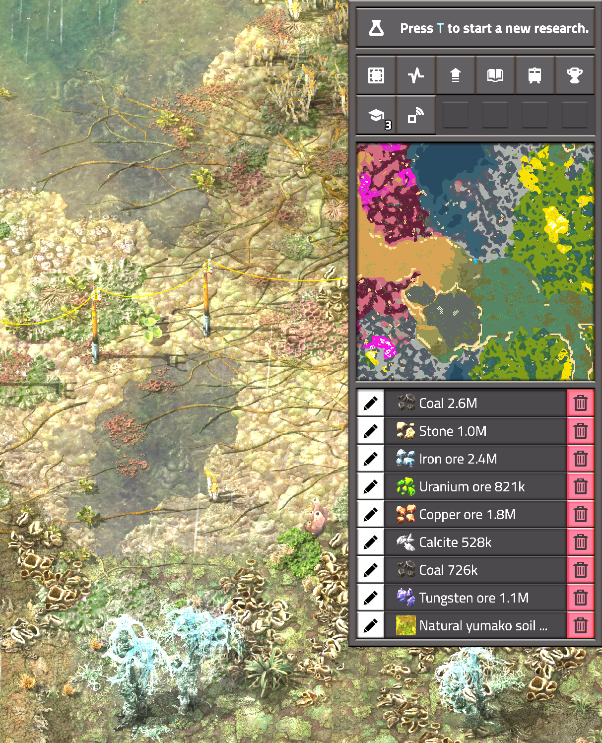Open the trains overview icon

click(x=535, y=75)
